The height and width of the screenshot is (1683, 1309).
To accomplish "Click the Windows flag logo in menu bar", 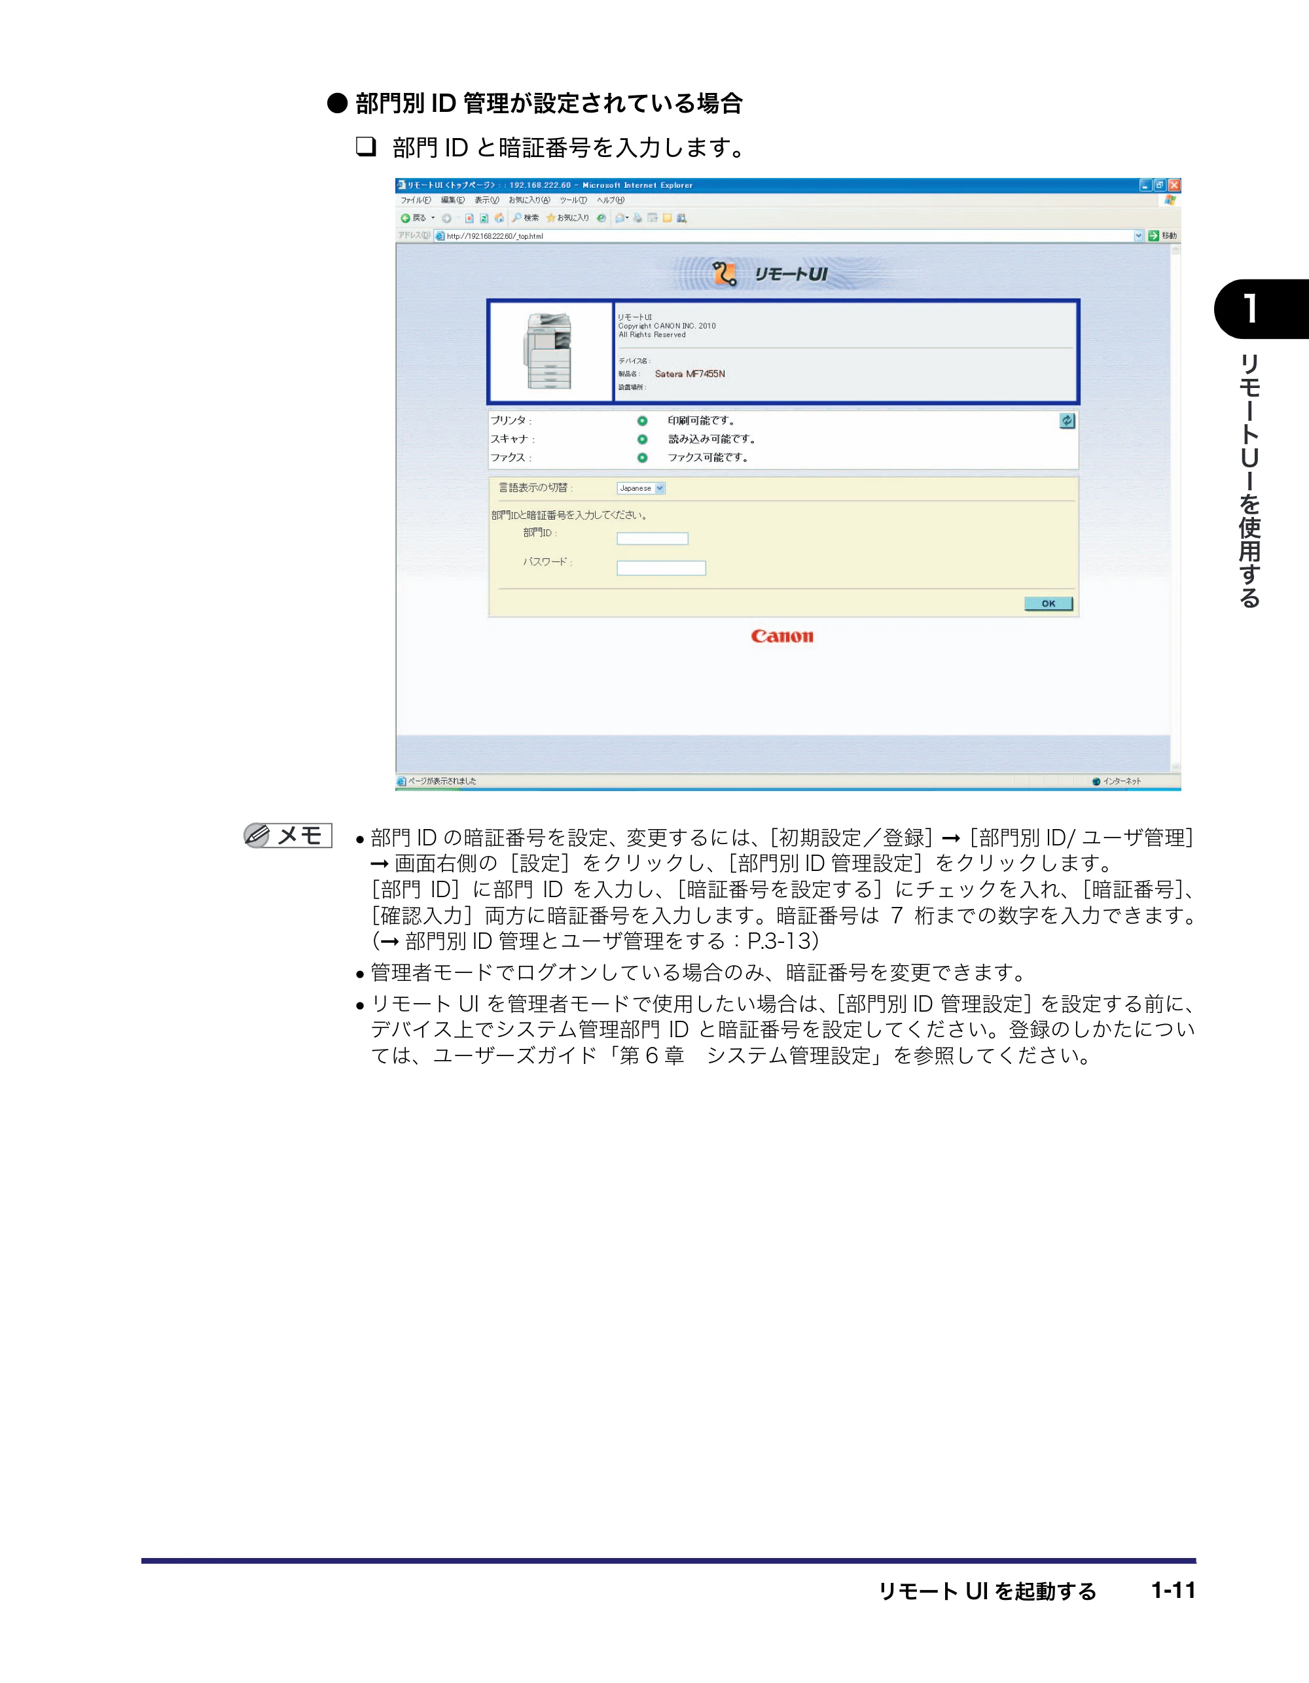I will pos(1170,200).
